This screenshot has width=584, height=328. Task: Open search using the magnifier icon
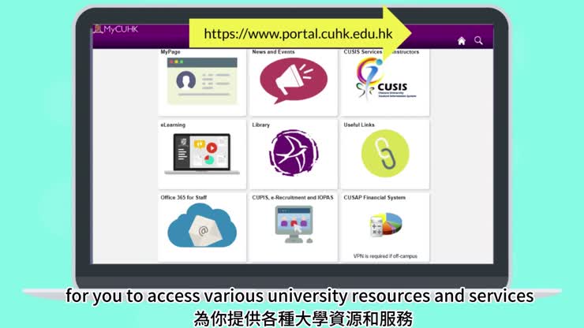point(478,41)
